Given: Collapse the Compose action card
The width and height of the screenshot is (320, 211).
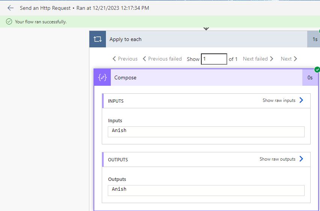Looking at the screenshot, I should pyautogui.click(x=206, y=77).
